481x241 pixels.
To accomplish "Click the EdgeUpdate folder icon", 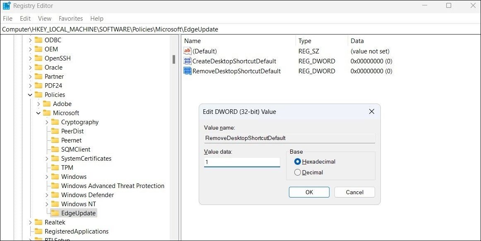I will click(x=55, y=213).
